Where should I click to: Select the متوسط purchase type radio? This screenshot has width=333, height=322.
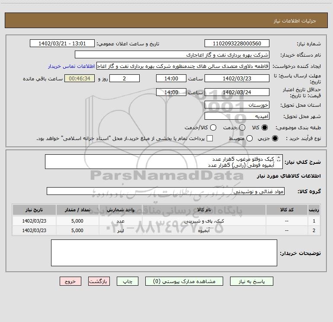tap(250, 138)
